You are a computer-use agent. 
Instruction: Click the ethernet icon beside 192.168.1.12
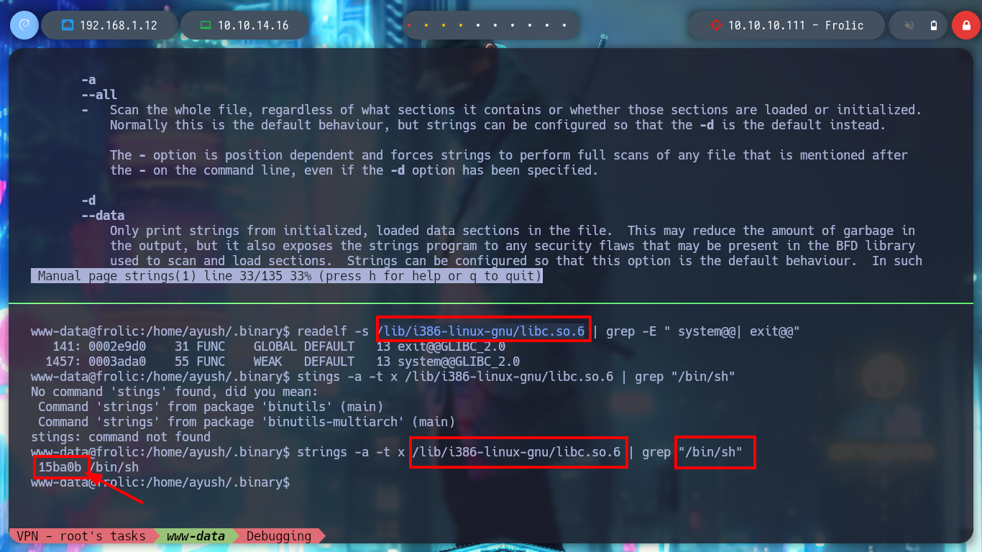pyautogui.click(x=68, y=25)
